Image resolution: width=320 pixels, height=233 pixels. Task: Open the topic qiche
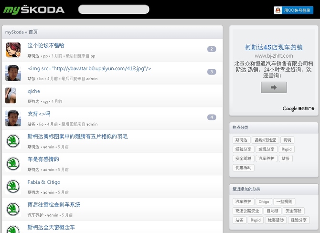coord(34,91)
